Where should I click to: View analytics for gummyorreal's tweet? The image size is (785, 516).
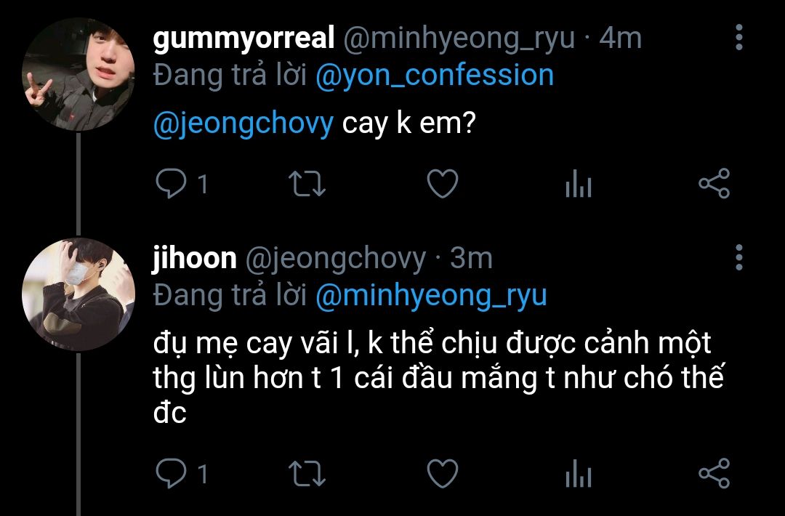[x=579, y=183]
